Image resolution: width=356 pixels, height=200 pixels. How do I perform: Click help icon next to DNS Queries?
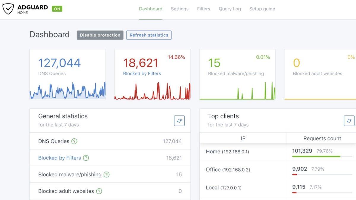click(74, 141)
